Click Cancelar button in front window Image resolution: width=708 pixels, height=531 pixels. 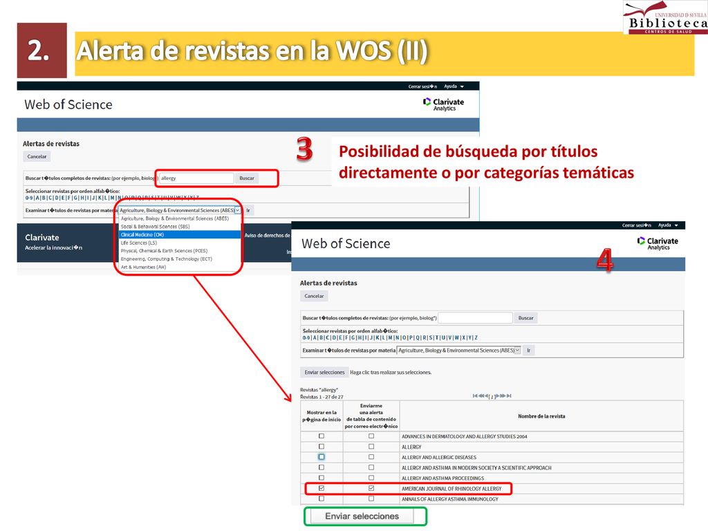click(x=315, y=296)
